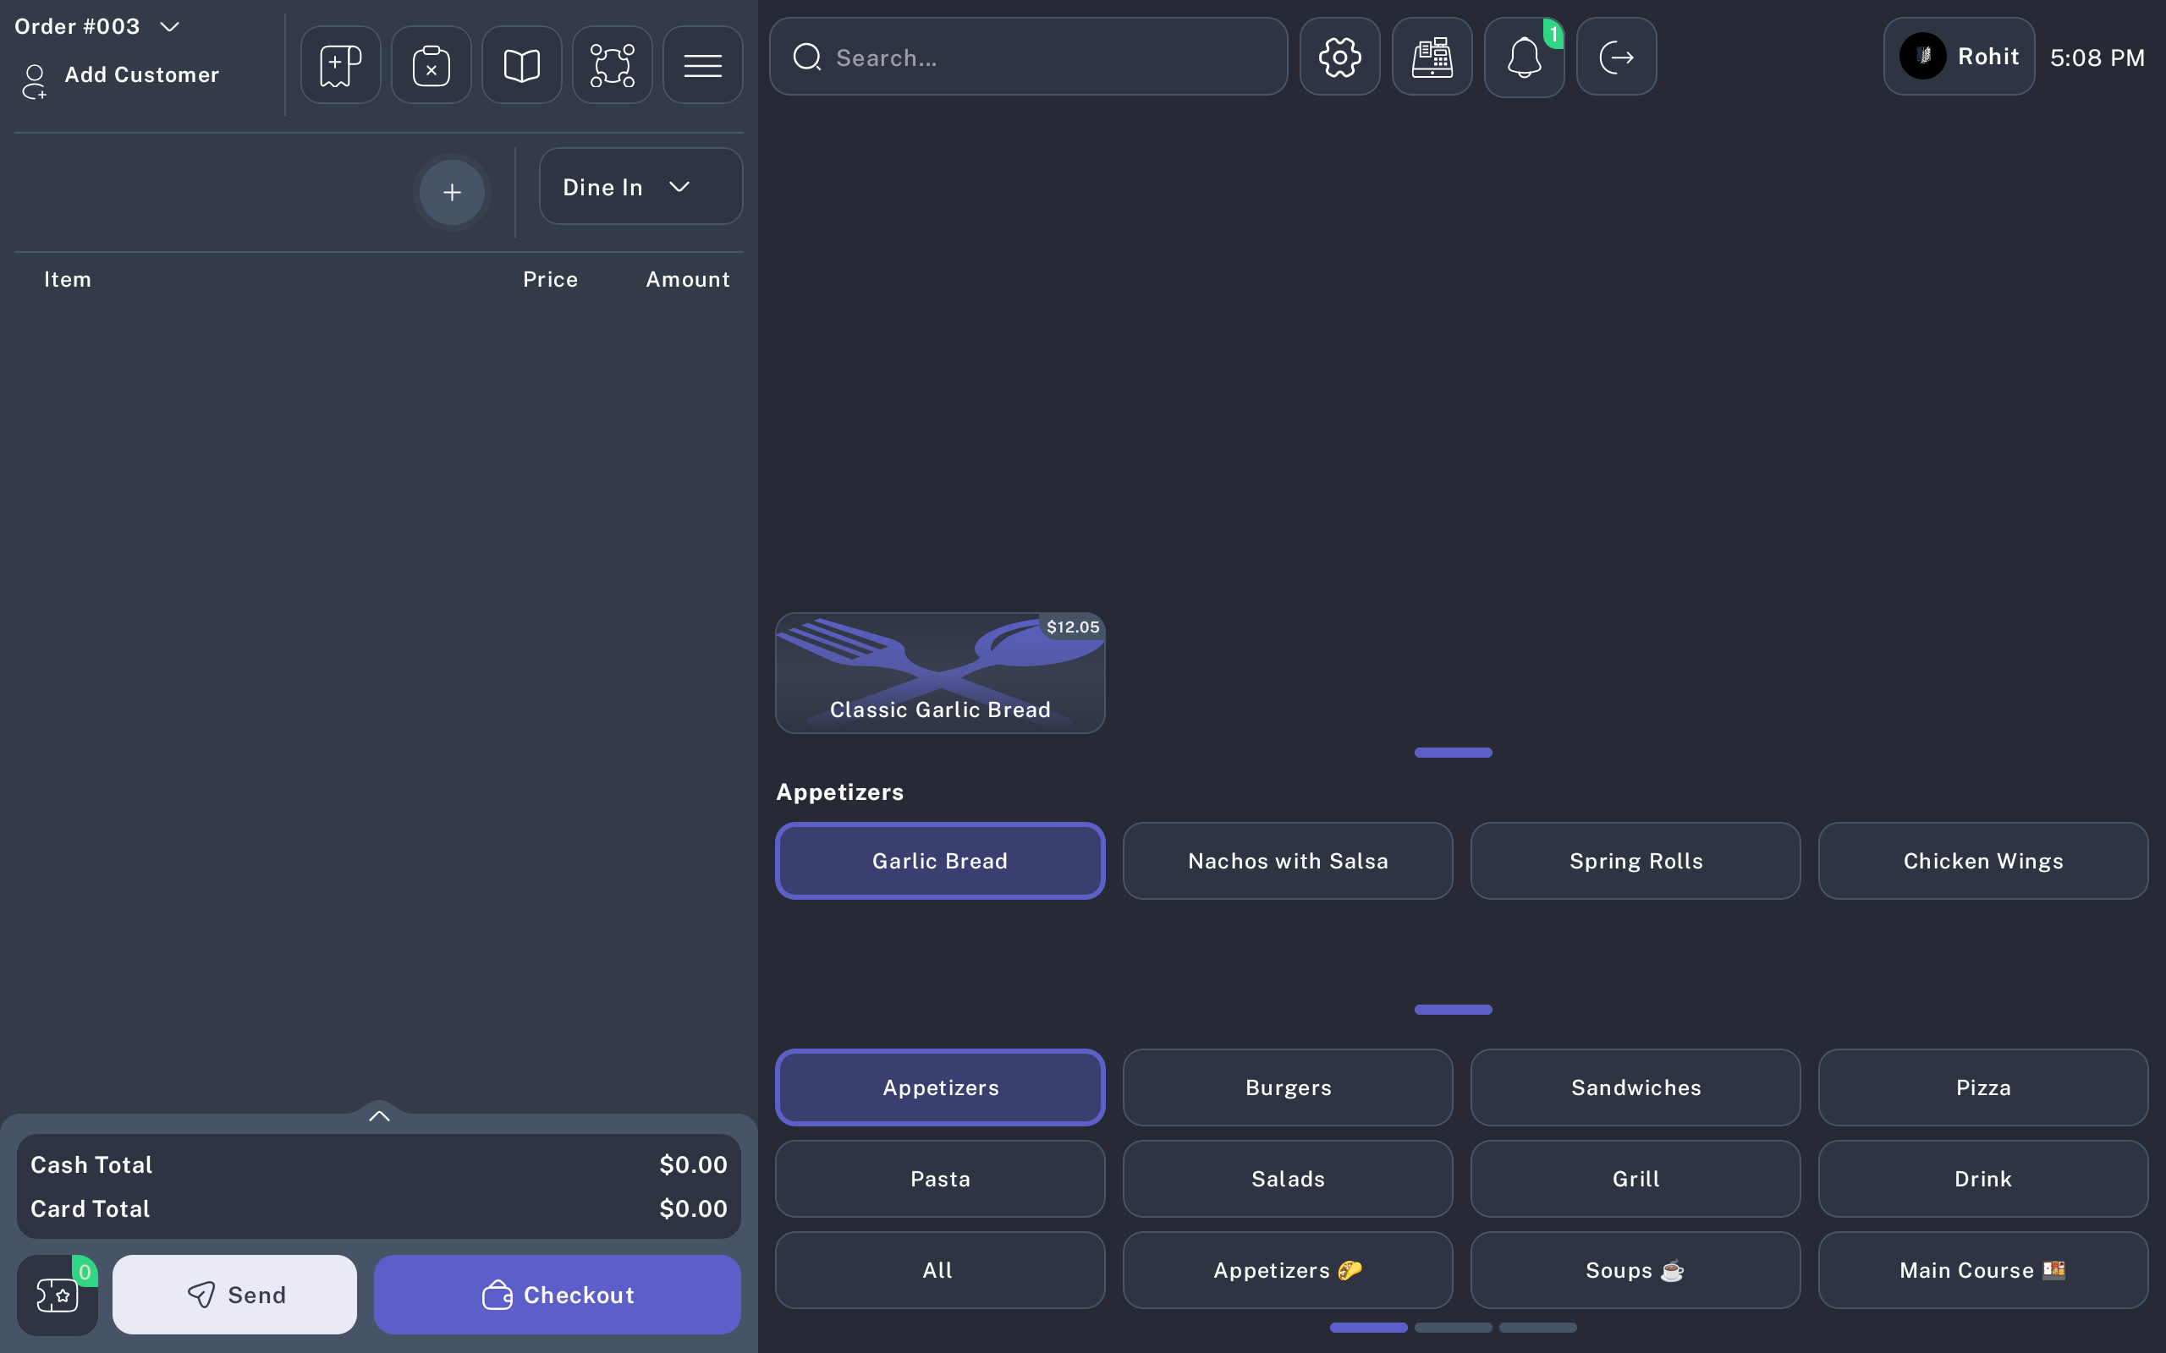Open the menu book icon
Image resolution: width=2166 pixels, height=1353 pixels.
click(521, 64)
